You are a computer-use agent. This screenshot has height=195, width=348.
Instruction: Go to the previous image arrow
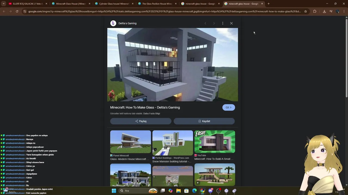tap(205, 23)
